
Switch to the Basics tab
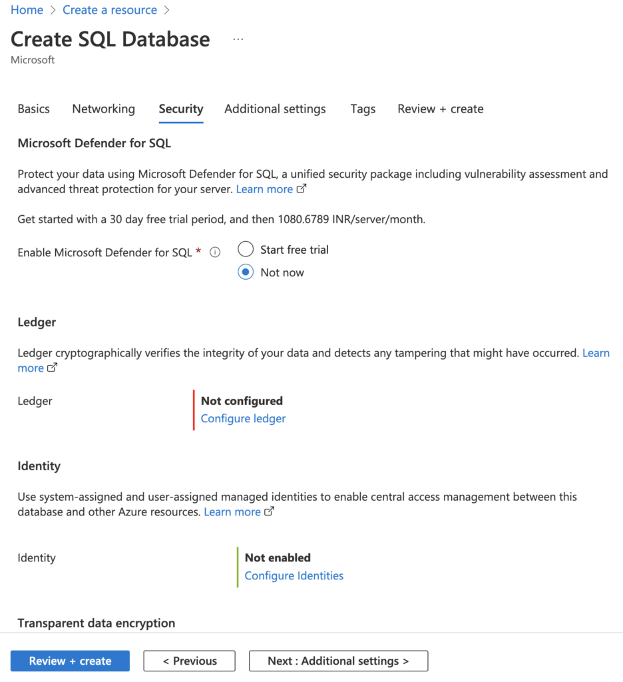pyautogui.click(x=33, y=109)
